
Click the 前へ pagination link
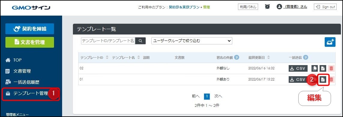[196, 96]
